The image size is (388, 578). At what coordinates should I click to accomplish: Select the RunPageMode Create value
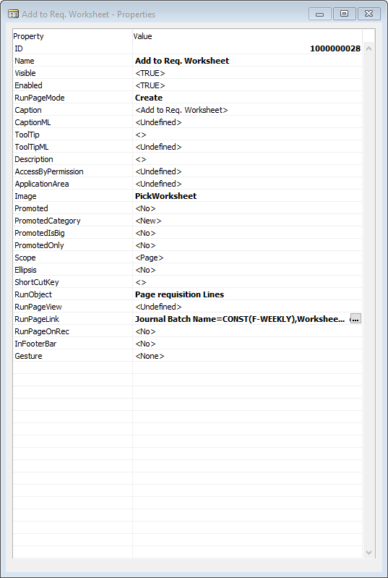tap(149, 98)
